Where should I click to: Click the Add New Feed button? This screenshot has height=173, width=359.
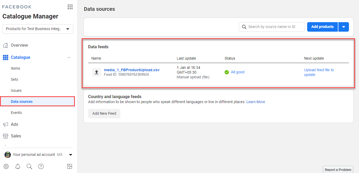click(x=104, y=114)
